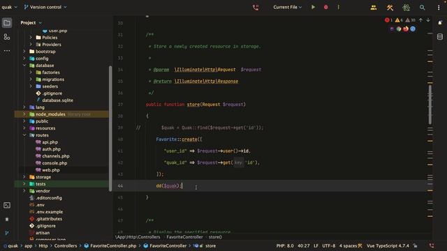The height and width of the screenshot is (251, 447).
Task: Open the Project view dropdown
Action: pyautogui.click(x=31, y=23)
